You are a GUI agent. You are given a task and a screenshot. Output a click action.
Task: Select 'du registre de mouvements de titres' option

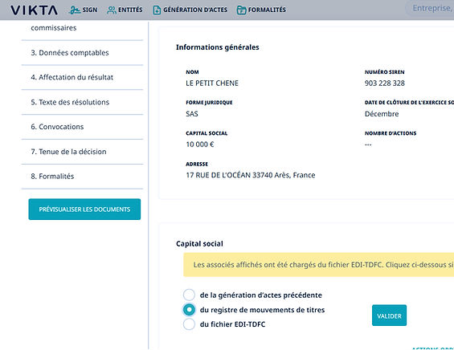[189, 310]
